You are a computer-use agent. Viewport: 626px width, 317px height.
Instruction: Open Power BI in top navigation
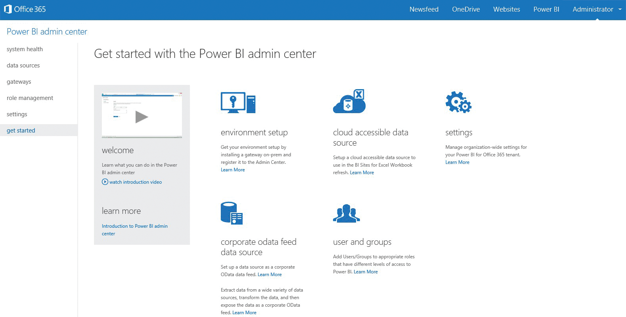click(x=546, y=9)
